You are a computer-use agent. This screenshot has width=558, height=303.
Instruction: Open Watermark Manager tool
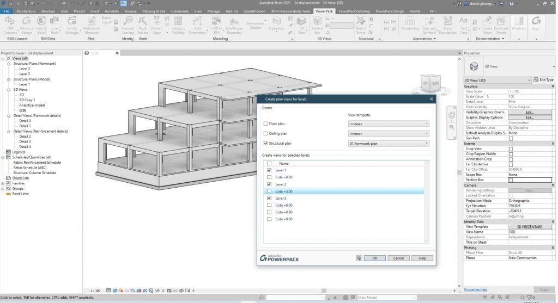[91, 25]
